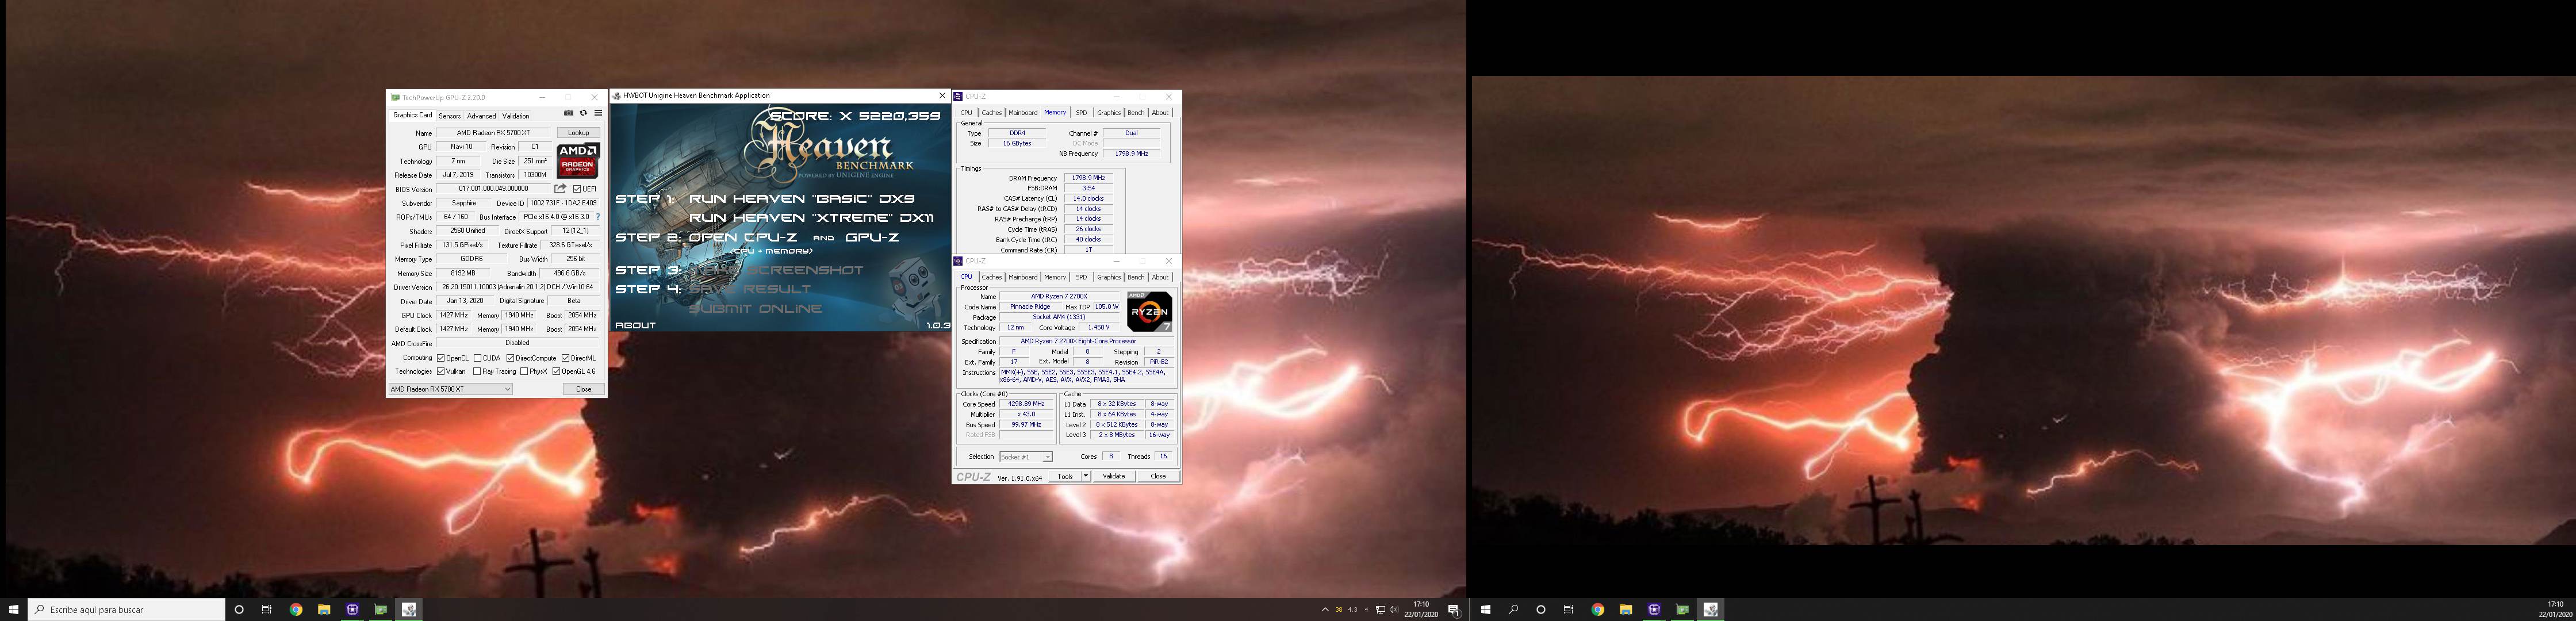Toggle the OpenCL checkbox
The height and width of the screenshot is (621, 2576).
441,358
